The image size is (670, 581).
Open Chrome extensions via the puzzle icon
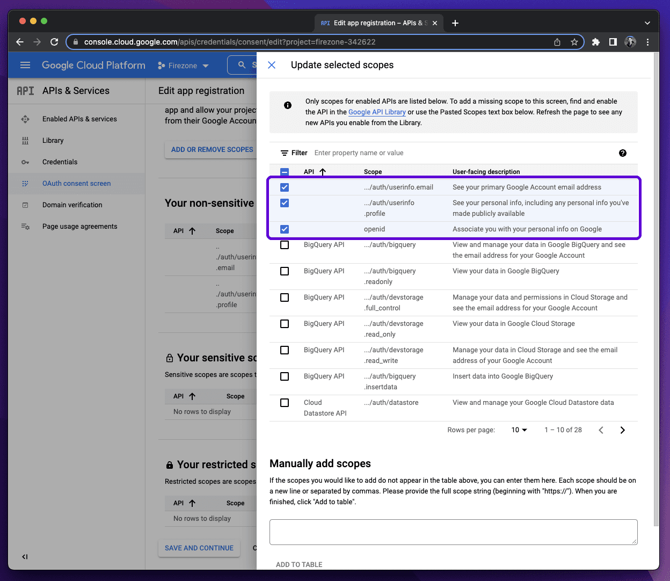pos(595,42)
